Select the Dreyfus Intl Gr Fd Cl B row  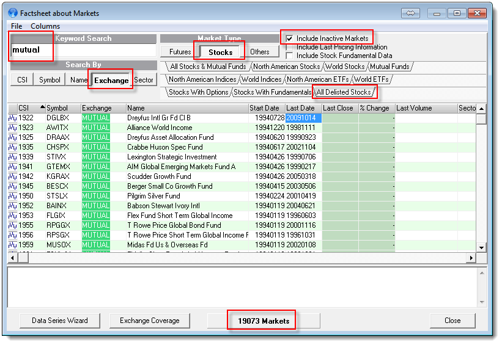[x=242, y=118]
